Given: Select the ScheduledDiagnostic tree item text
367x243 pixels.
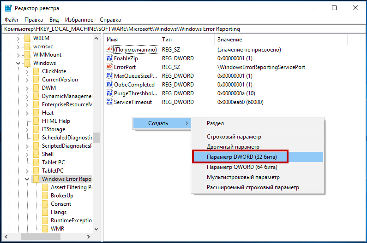Looking at the screenshot, I should [x=67, y=138].
